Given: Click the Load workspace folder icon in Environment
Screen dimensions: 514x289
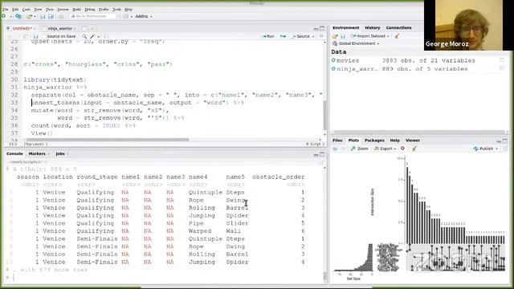Looking at the screenshot, I should [335, 36].
